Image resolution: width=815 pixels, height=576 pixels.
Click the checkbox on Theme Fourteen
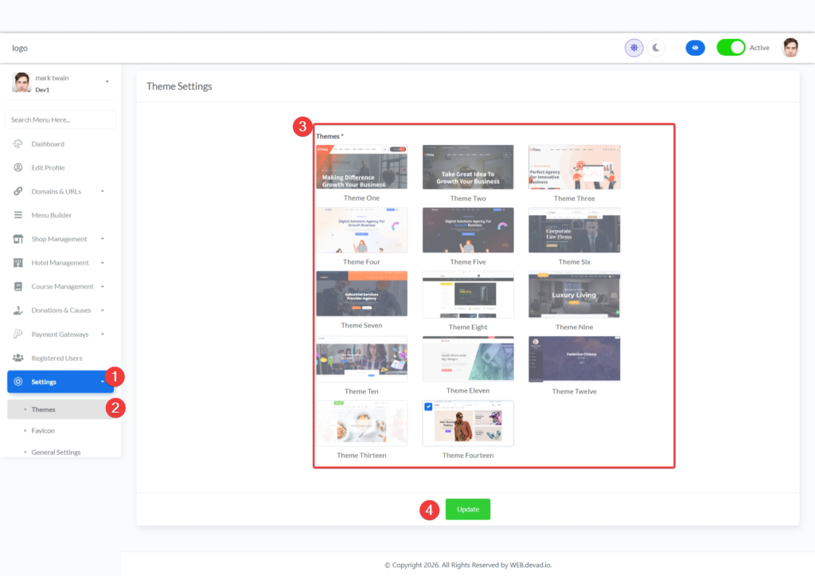pos(429,407)
